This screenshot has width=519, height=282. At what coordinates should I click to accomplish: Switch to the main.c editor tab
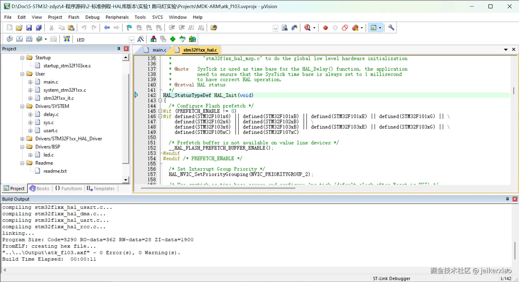[159, 50]
